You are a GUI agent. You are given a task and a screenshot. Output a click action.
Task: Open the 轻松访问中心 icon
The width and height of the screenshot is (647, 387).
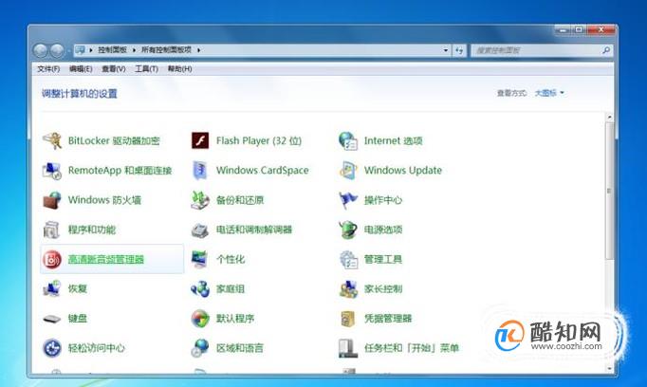coord(52,348)
